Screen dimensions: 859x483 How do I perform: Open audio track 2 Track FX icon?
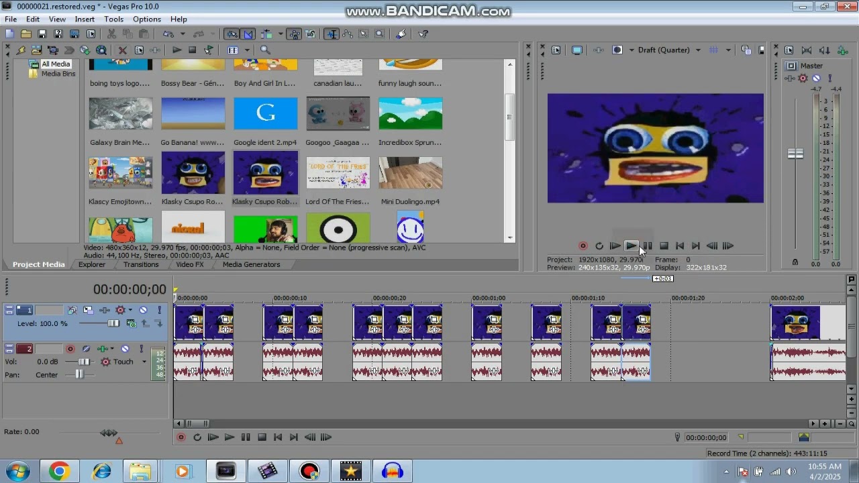(103, 349)
